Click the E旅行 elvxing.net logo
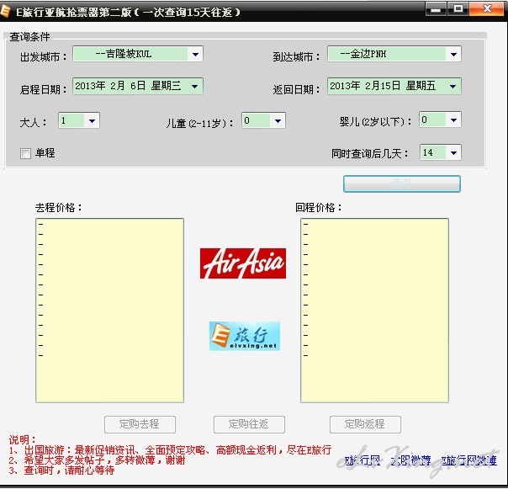The width and height of the screenshot is (508, 489). [x=245, y=336]
